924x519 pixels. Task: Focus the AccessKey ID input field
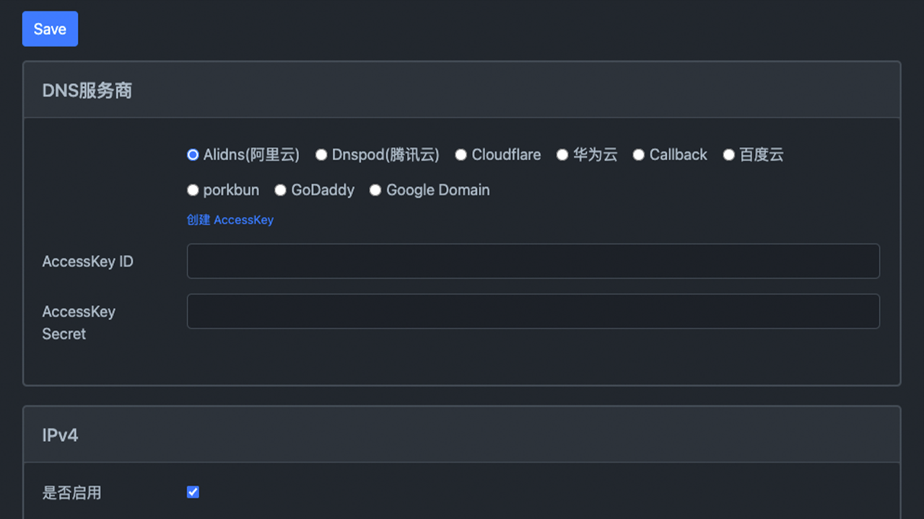coord(533,261)
